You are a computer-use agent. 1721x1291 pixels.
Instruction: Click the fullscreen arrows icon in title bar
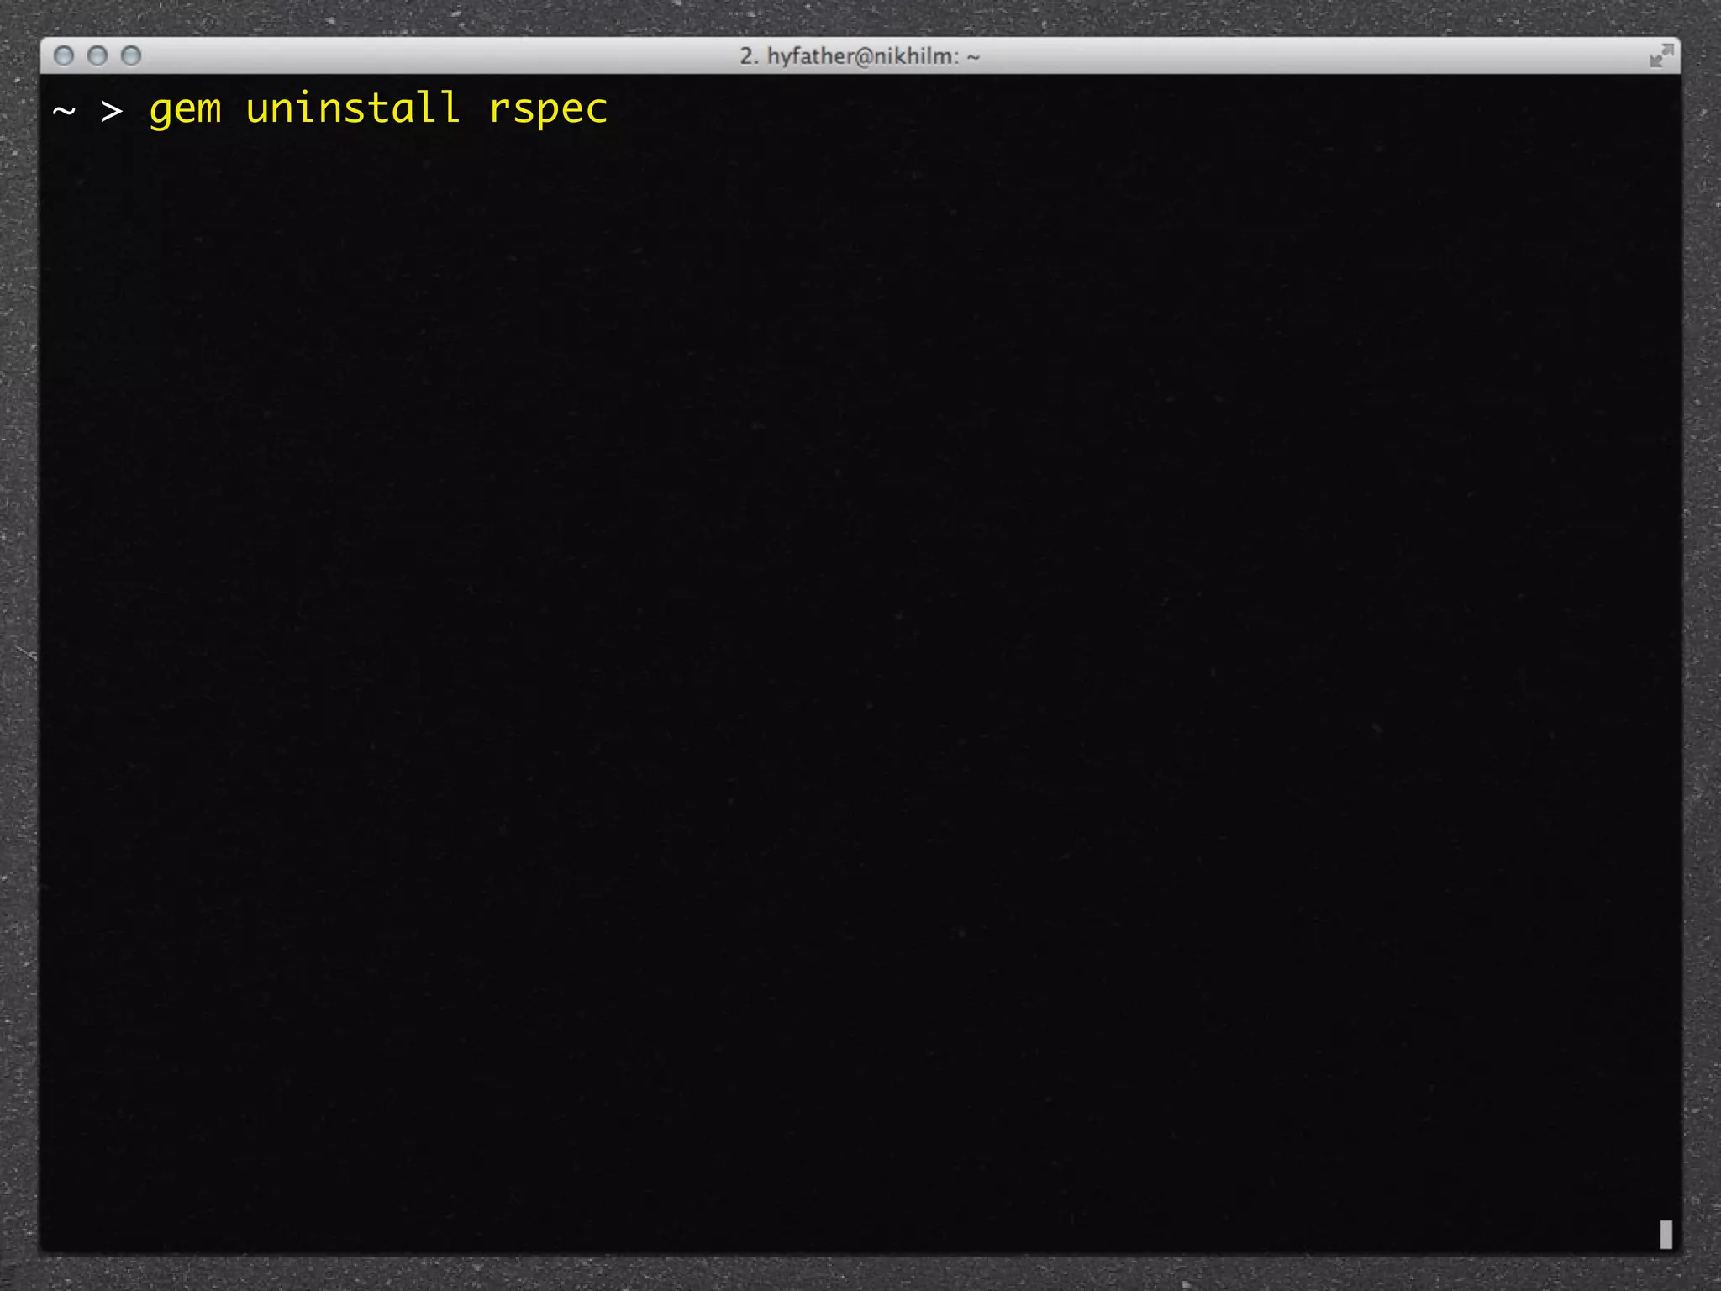click(1661, 56)
